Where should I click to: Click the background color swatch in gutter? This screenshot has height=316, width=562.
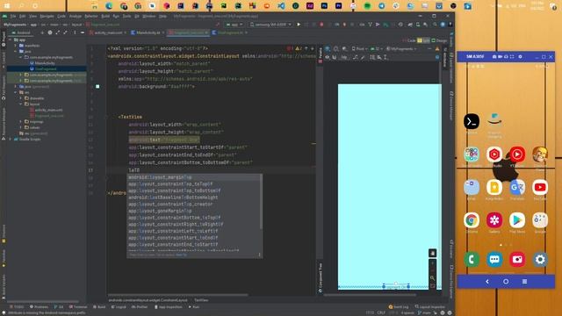[97, 86]
